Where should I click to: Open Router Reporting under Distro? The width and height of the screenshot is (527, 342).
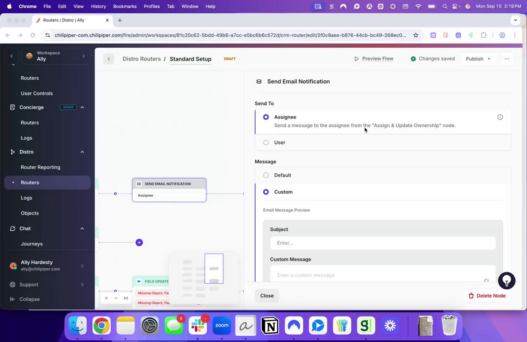(40, 167)
